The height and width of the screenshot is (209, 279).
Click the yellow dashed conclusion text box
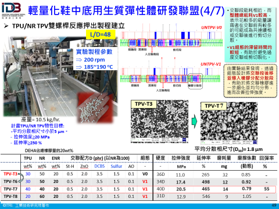pos(251,81)
